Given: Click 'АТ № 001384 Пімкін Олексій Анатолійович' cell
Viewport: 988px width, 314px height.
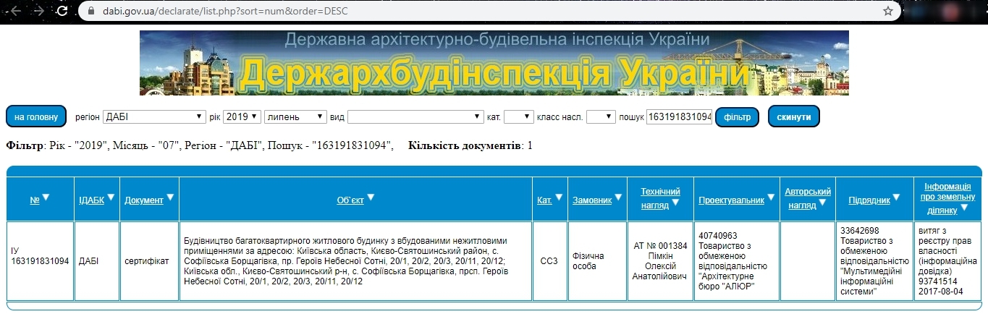Looking at the screenshot, I should coord(660,261).
